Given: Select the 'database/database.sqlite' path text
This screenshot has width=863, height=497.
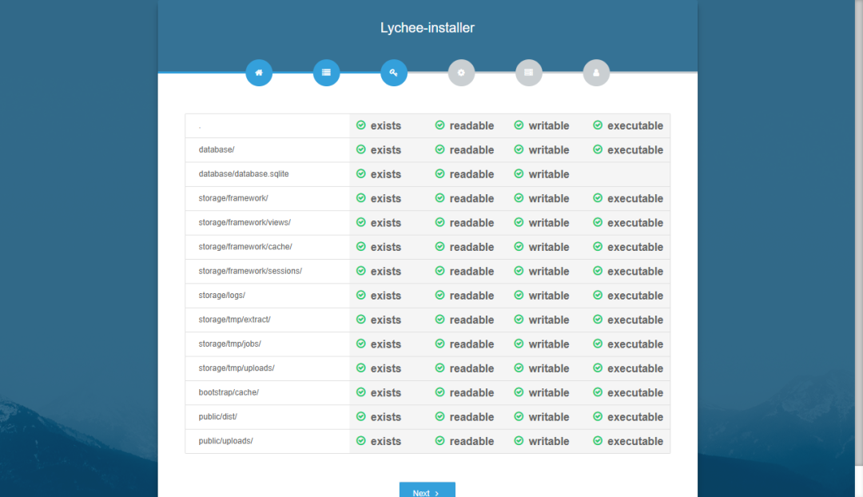Looking at the screenshot, I should pos(243,174).
